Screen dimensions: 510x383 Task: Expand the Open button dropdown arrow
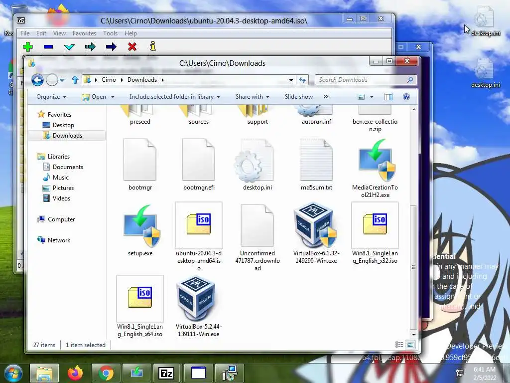(x=113, y=97)
